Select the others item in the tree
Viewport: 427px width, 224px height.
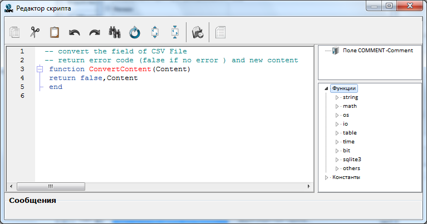(x=351, y=168)
